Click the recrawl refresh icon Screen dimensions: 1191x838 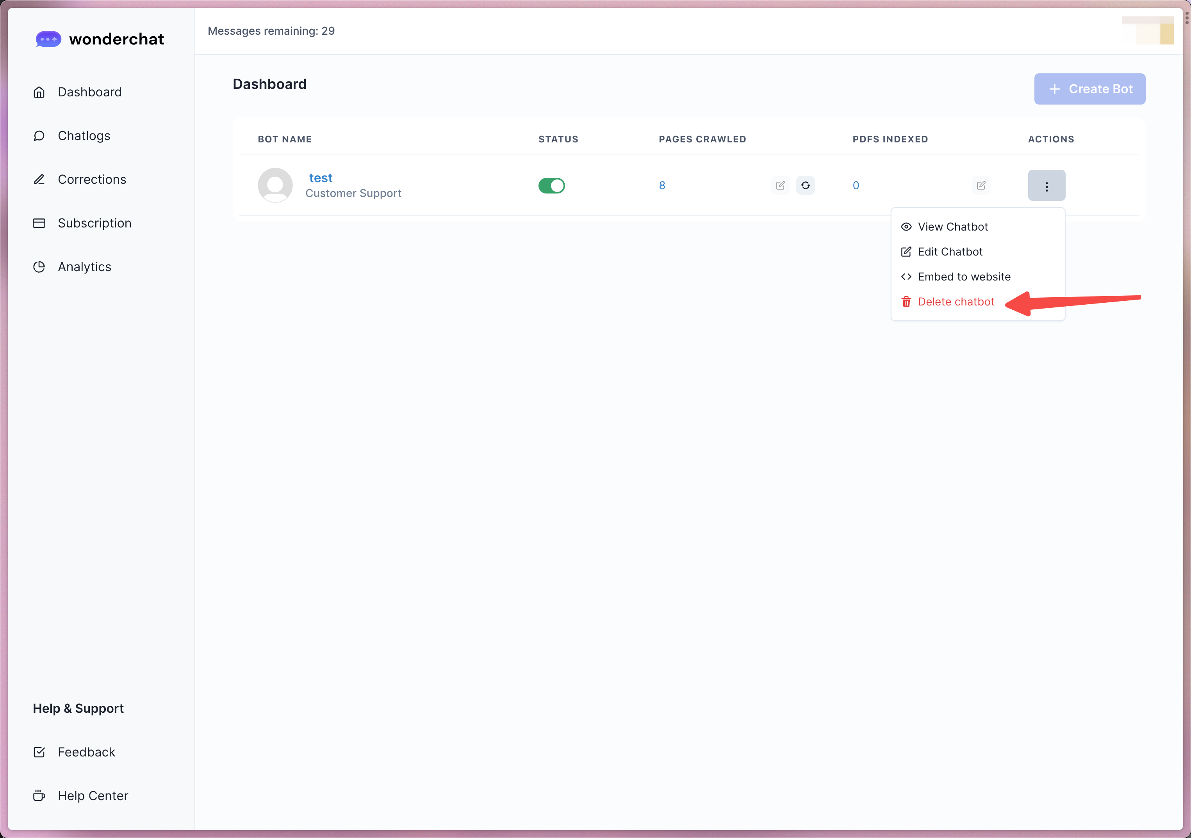(x=805, y=186)
